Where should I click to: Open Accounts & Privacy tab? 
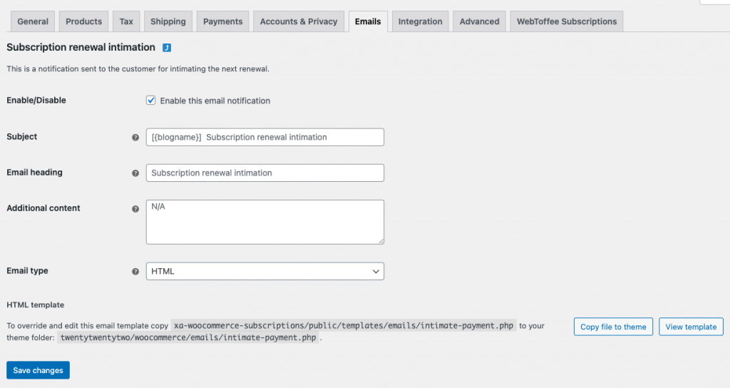click(x=299, y=21)
